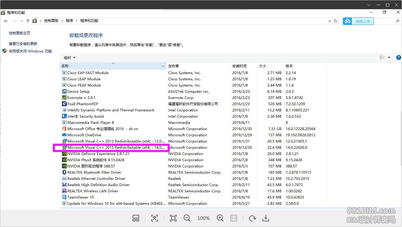The height and width of the screenshot is (227, 402).
Task: Sort by the 发布者 column header
Action: coord(198,66)
